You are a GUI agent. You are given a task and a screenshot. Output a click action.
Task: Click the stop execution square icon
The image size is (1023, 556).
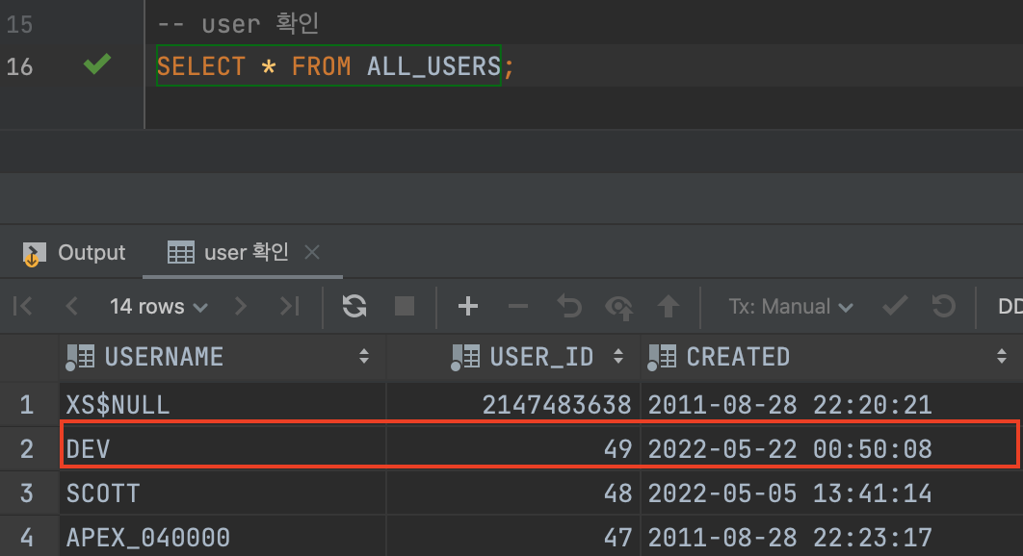(x=405, y=306)
